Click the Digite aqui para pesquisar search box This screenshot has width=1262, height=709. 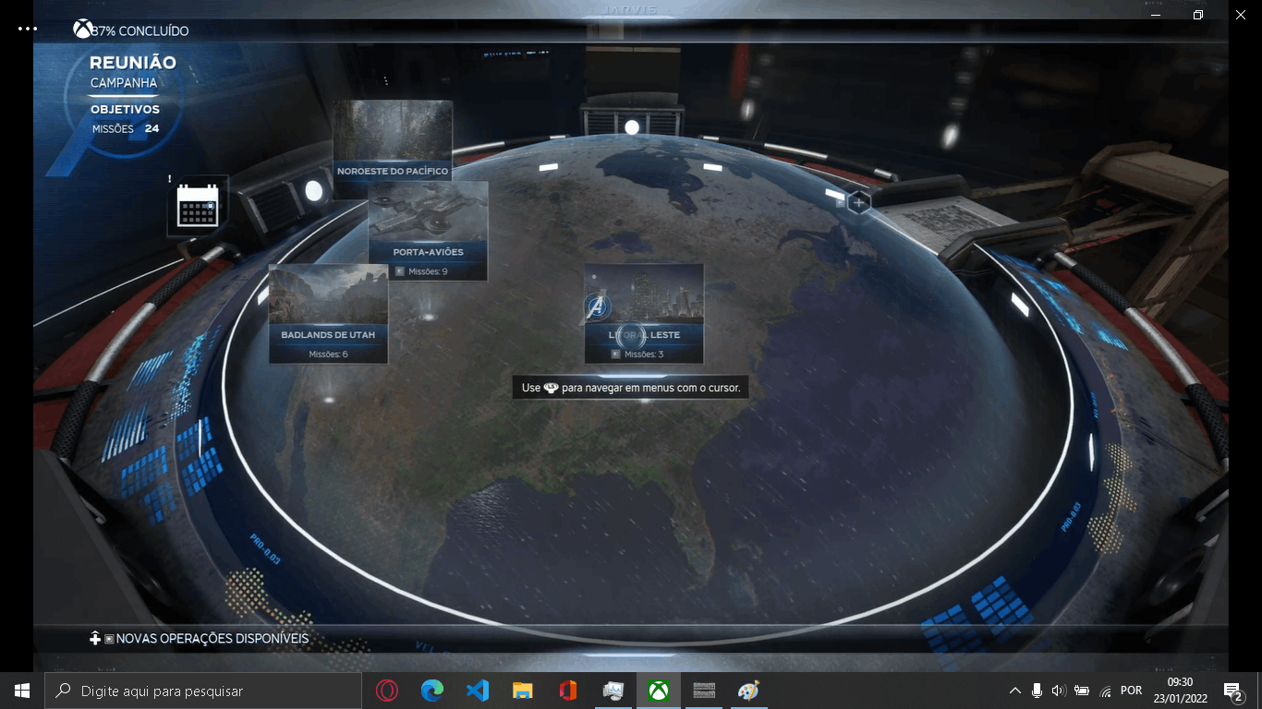point(203,691)
